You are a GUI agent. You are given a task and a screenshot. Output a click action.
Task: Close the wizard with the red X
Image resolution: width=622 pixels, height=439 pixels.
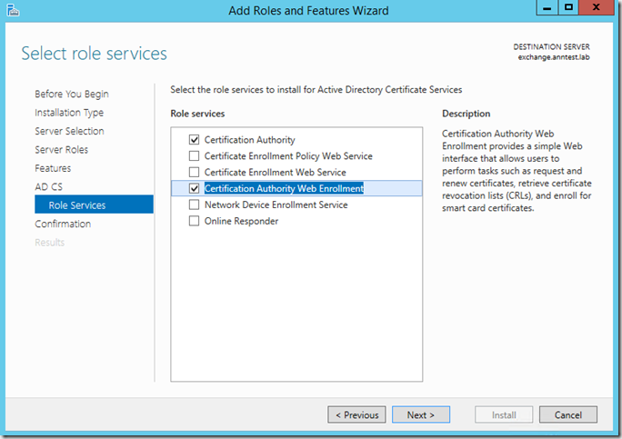point(598,7)
